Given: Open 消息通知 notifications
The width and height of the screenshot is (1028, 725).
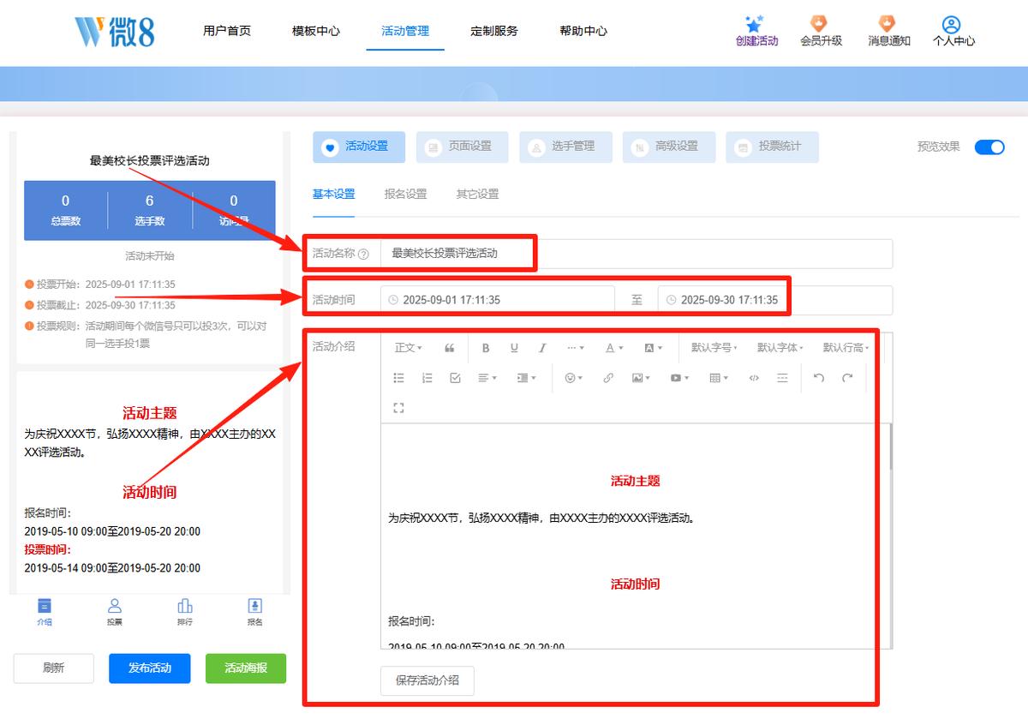Looking at the screenshot, I should (888, 31).
